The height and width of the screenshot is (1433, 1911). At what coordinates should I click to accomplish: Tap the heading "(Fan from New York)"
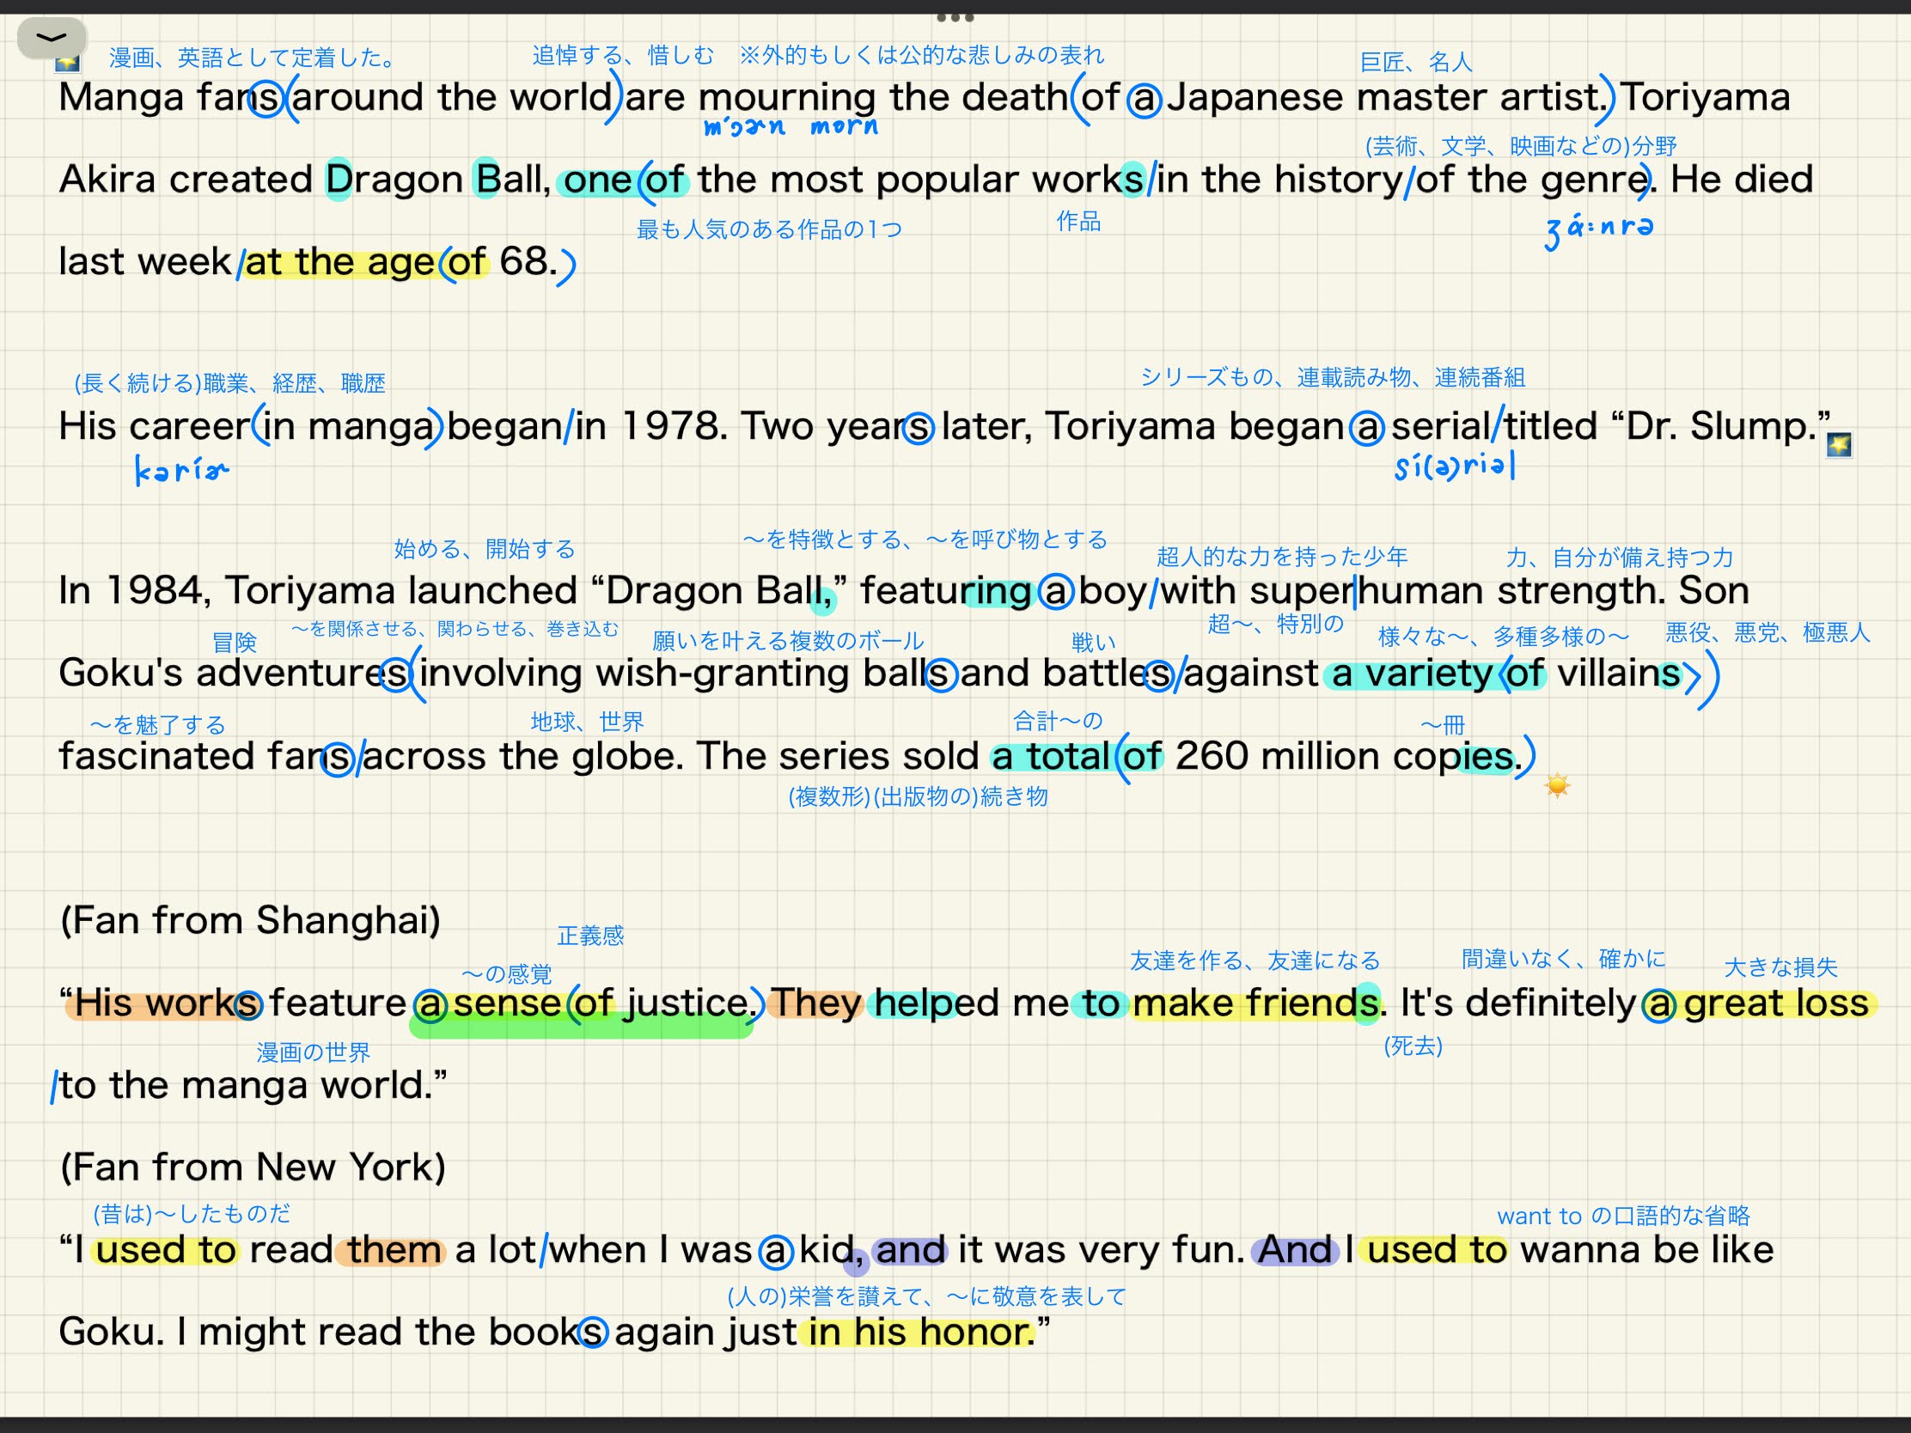click(253, 1167)
